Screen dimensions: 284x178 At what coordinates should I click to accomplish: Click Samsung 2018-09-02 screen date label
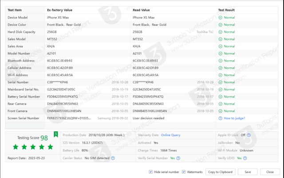(113, 118)
